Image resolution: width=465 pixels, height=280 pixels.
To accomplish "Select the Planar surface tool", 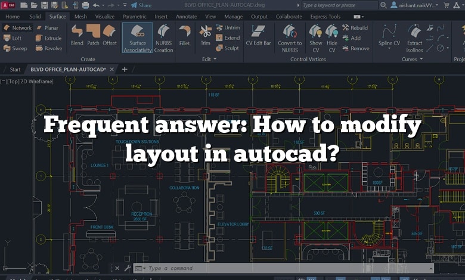I will point(48,28).
